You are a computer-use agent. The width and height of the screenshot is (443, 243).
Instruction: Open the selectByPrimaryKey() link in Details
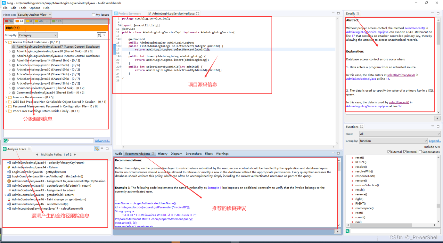(x=401, y=75)
